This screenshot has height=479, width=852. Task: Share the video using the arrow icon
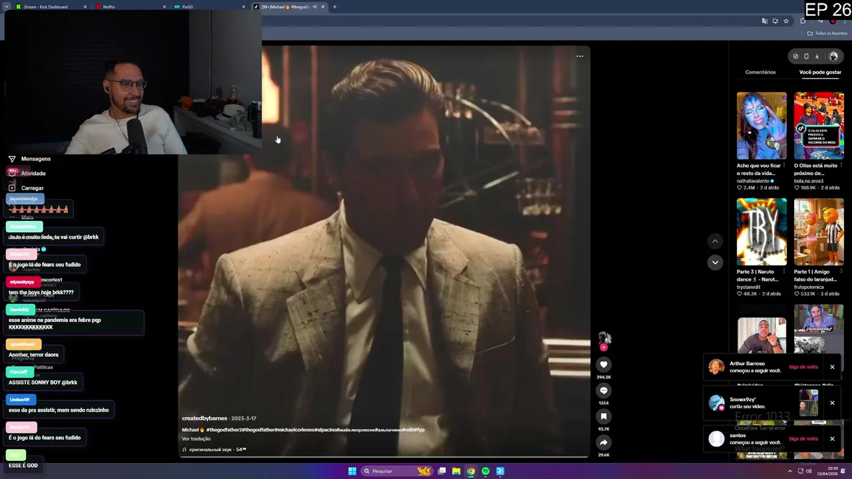[604, 442]
